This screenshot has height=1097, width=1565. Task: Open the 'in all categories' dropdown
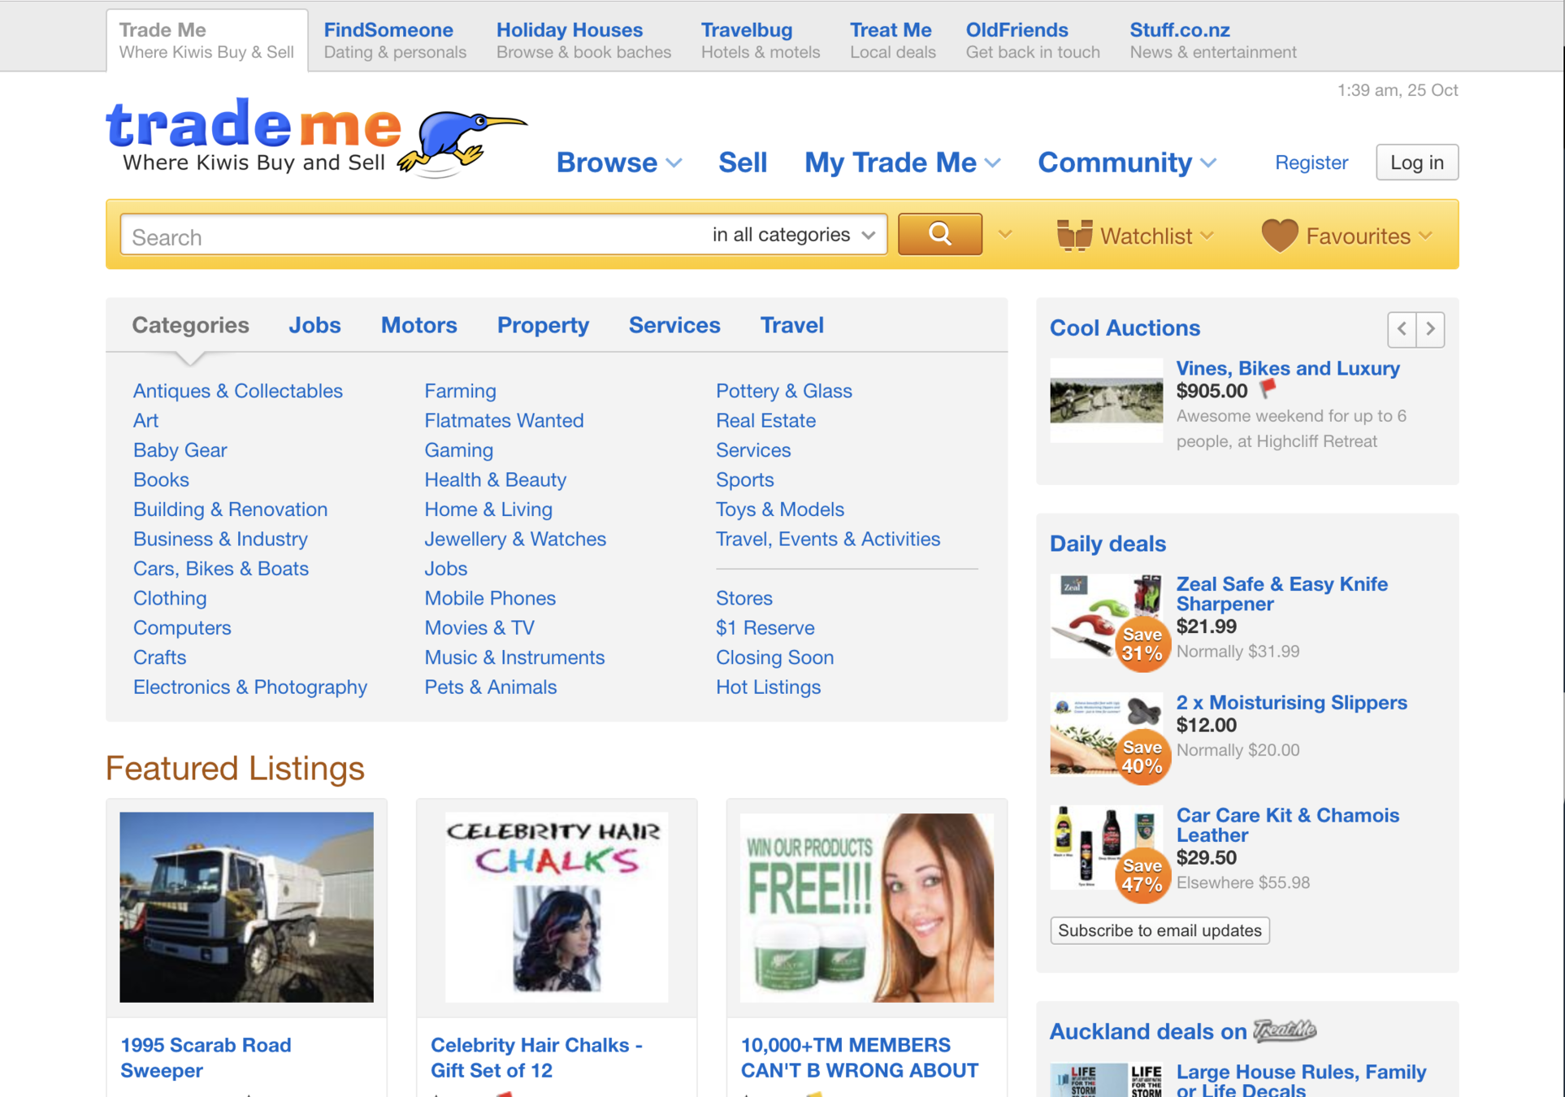(793, 235)
